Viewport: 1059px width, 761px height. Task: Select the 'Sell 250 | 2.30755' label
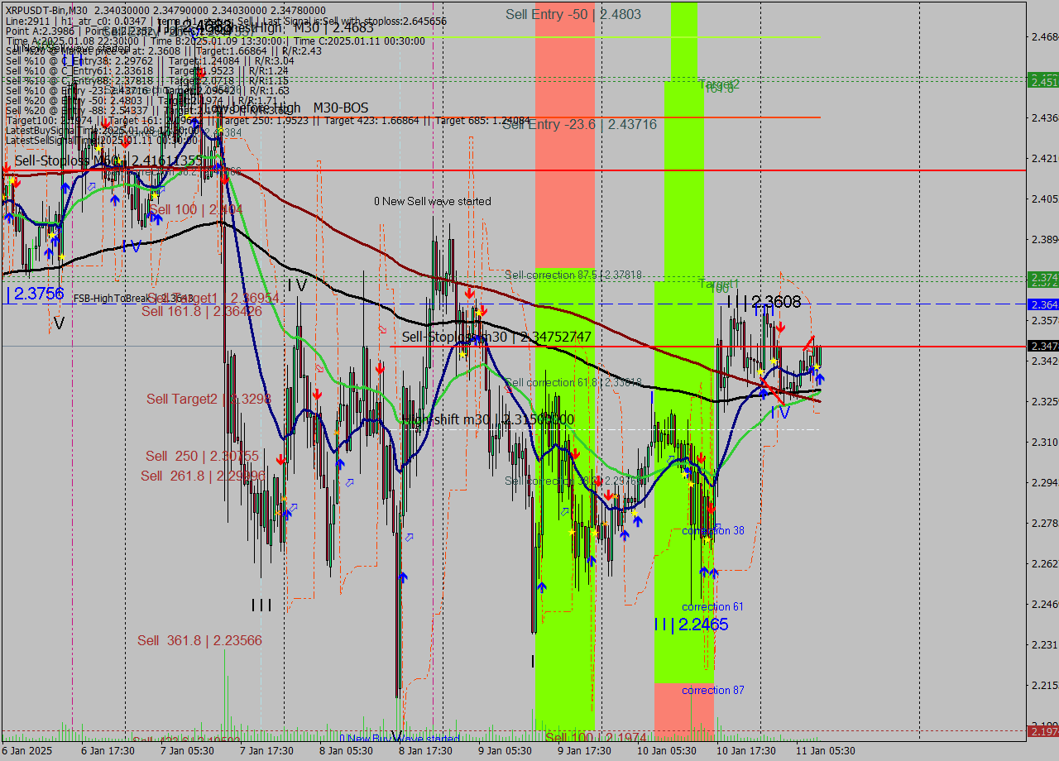pyautogui.click(x=202, y=457)
